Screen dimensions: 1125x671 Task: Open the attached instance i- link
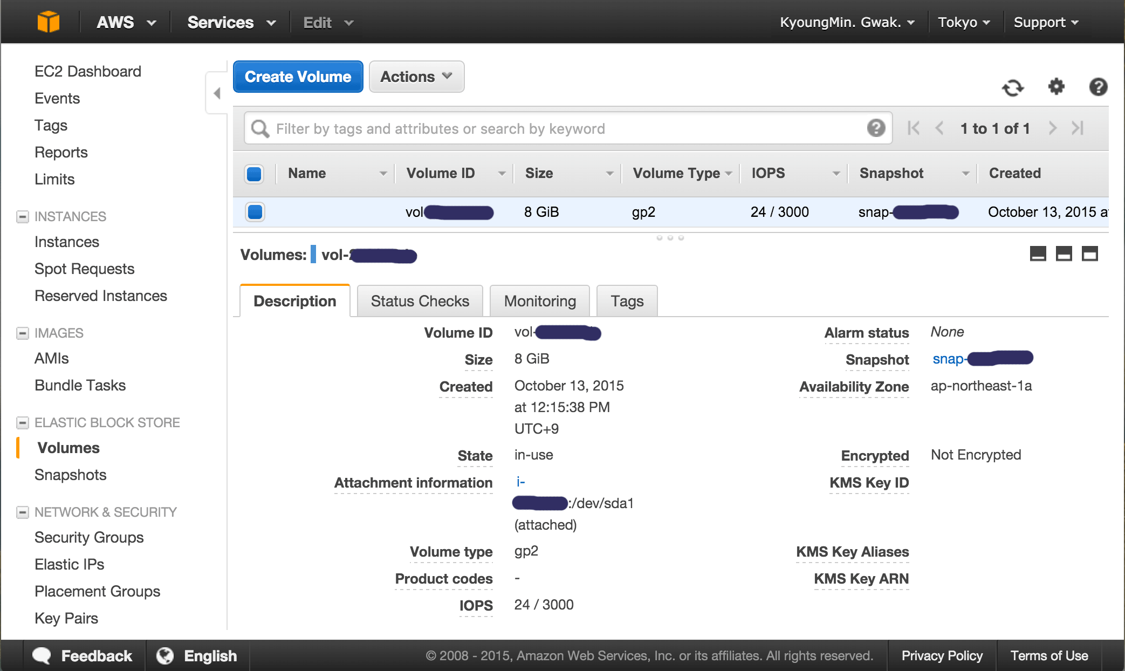click(520, 482)
